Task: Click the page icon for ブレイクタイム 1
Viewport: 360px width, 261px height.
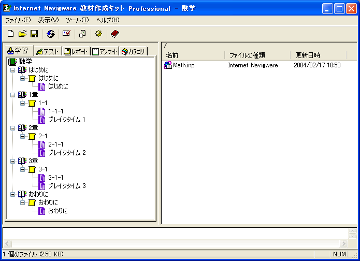Action: pyautogui.click(x=41, y=120)
